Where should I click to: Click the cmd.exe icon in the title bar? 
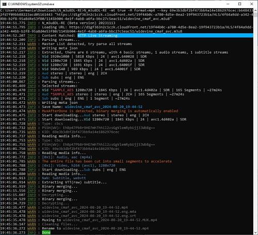4,4
